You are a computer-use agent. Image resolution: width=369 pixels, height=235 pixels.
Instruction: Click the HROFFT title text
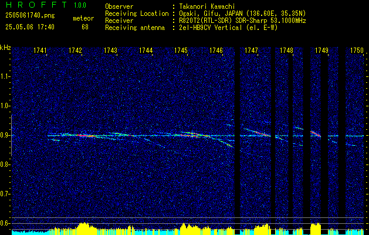pyautogui.click(x=36, y=5)
